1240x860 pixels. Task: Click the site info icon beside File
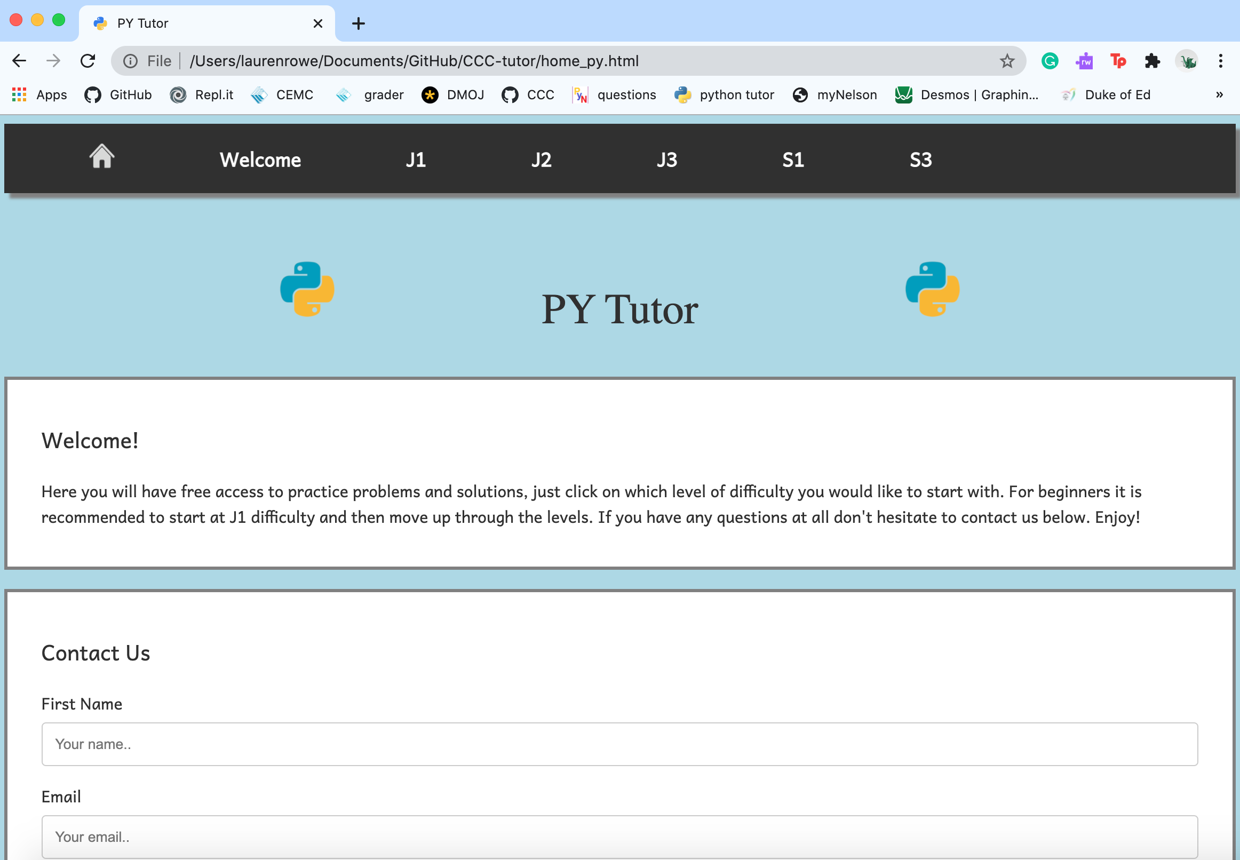point(130,61)
